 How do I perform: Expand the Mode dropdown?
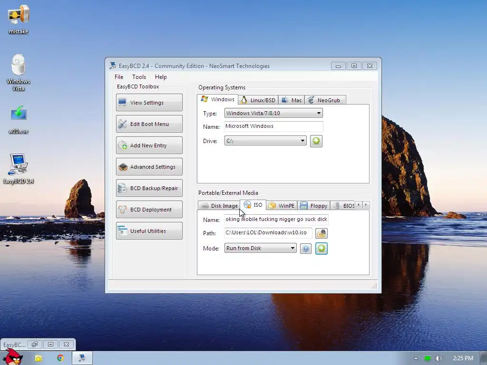[260, 248]
